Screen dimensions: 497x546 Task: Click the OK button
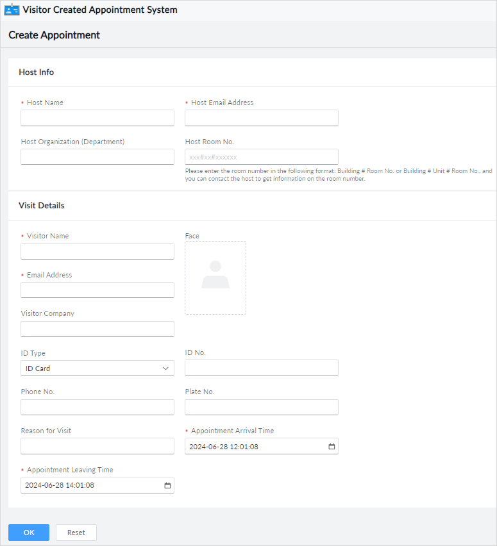29,533
